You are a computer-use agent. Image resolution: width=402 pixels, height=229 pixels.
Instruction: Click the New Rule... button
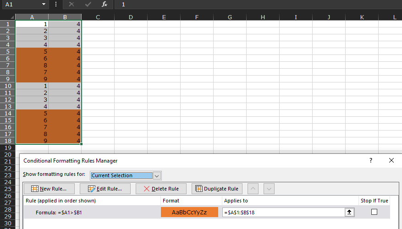49,189
